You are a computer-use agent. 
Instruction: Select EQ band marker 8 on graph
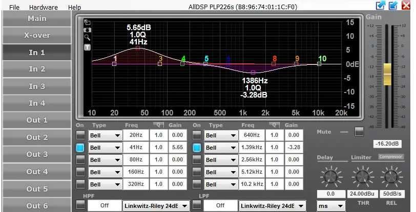(274, 64)
